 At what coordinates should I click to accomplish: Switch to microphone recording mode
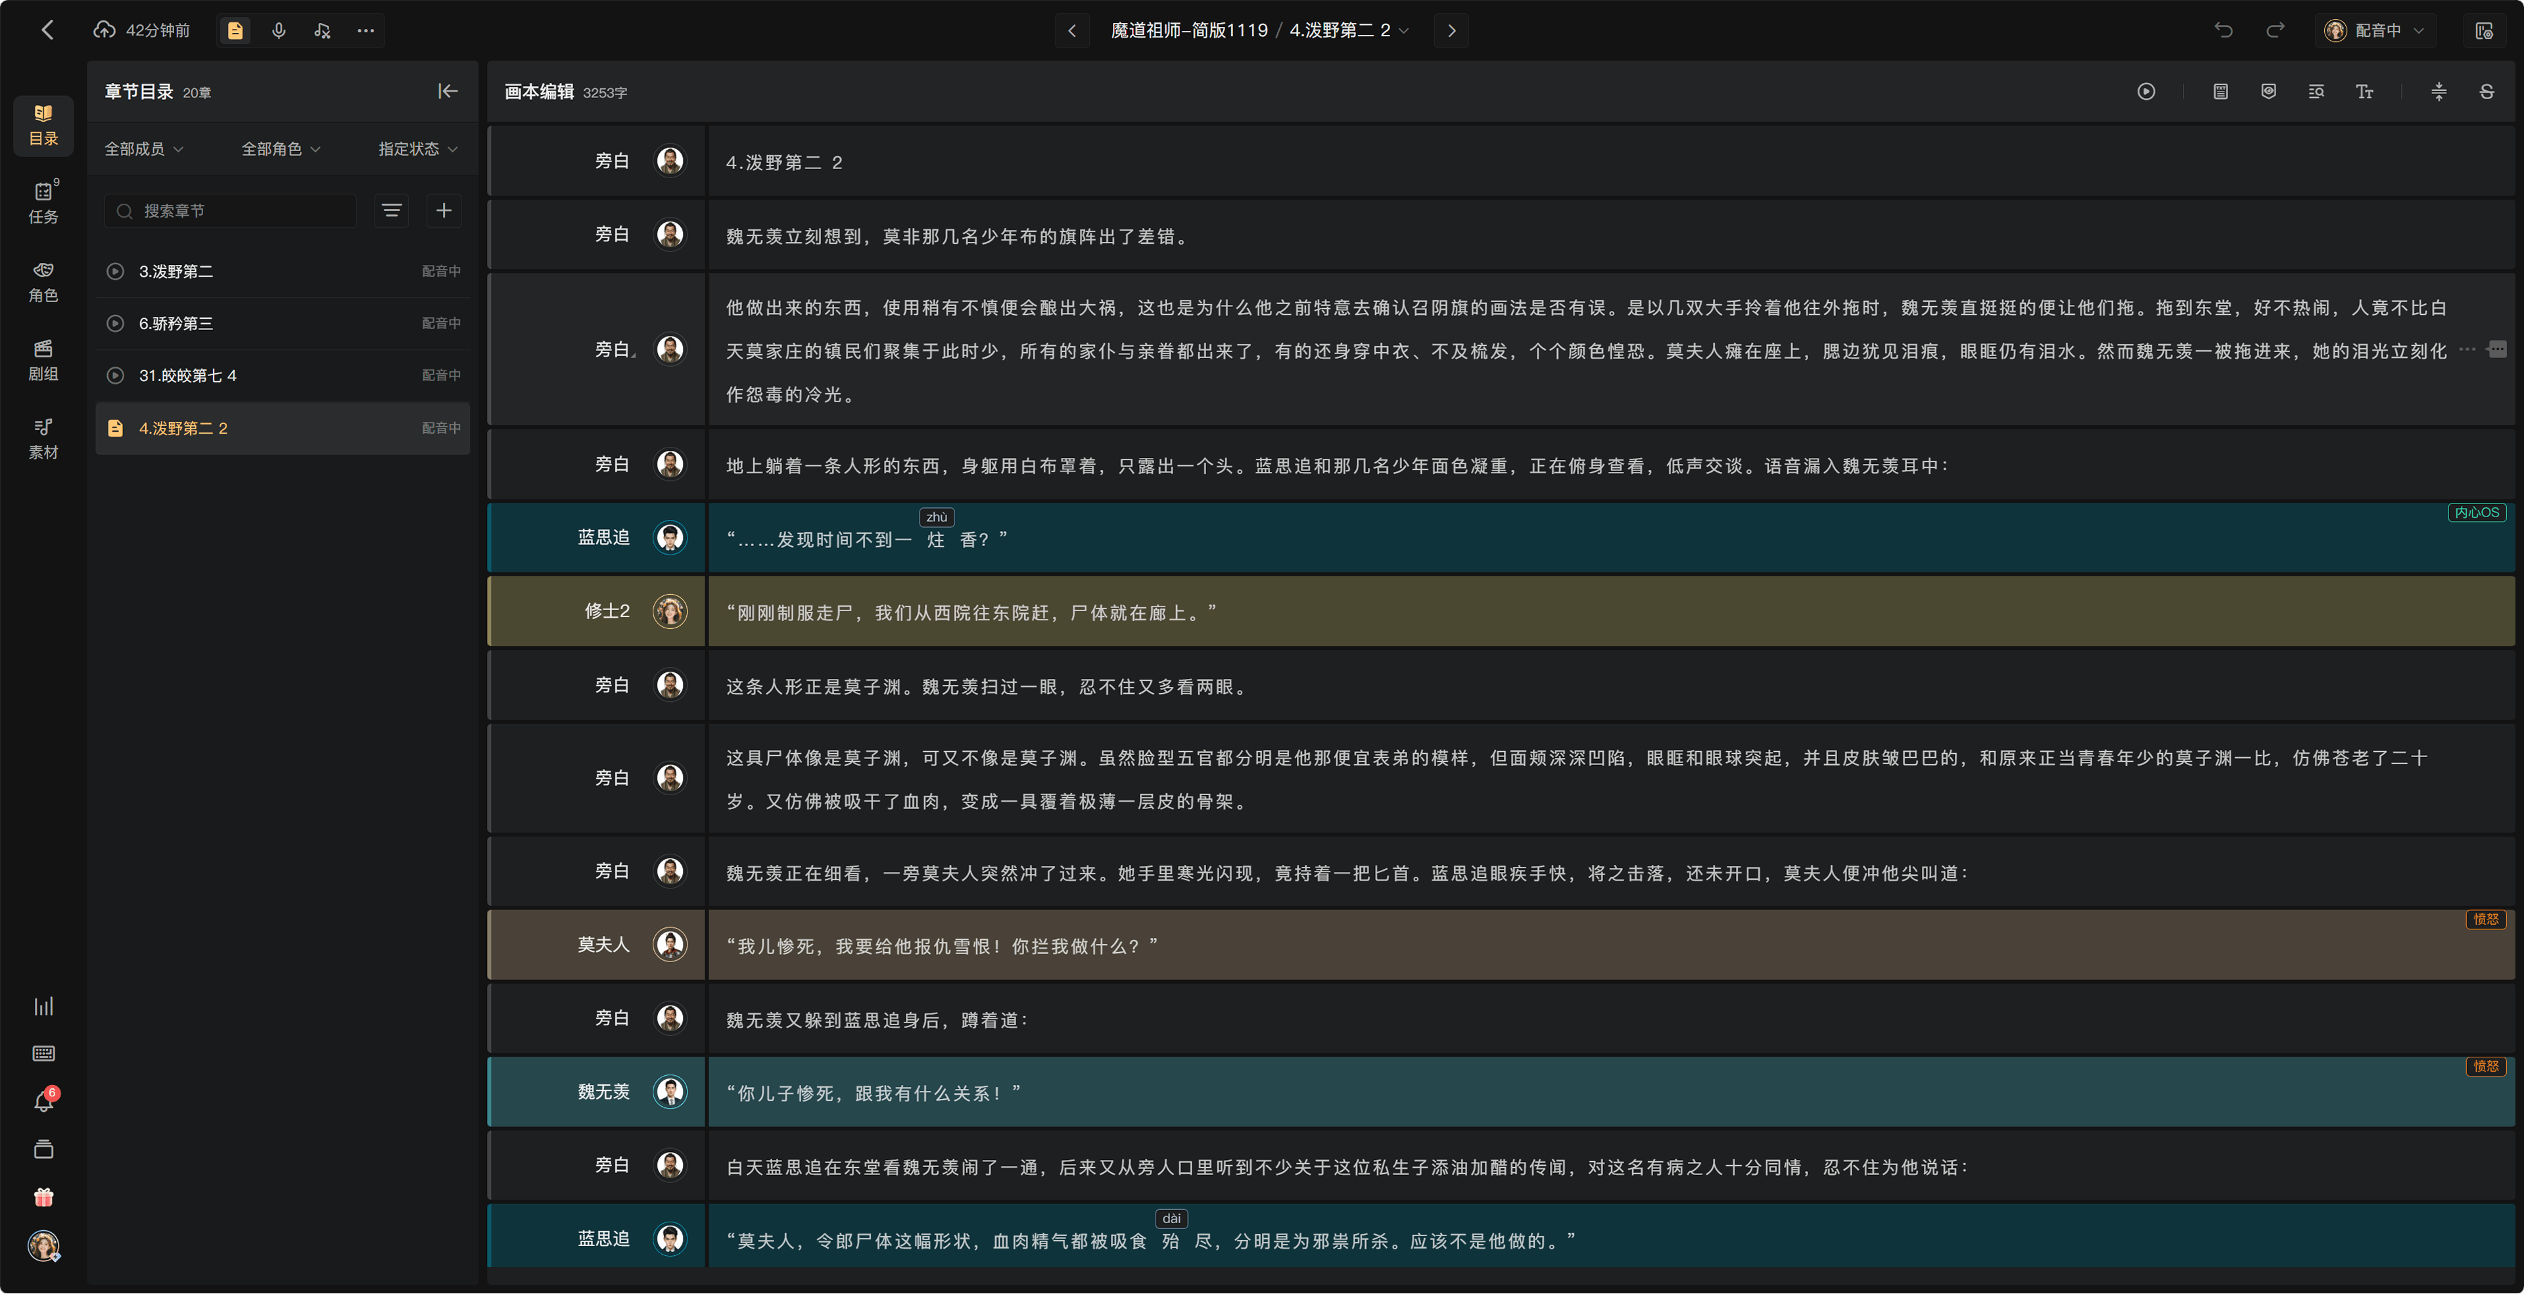click(x=279, y=30)
